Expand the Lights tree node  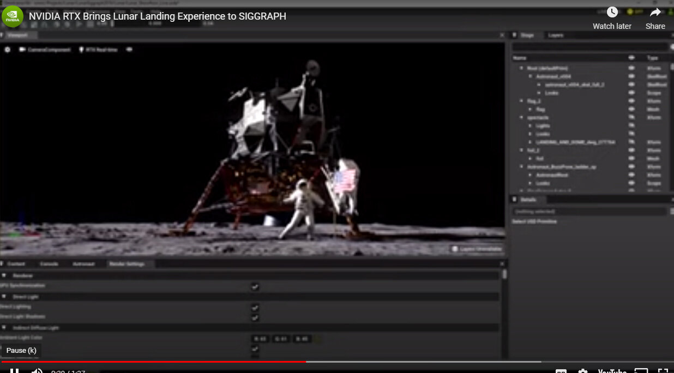[x=530, y=125]
